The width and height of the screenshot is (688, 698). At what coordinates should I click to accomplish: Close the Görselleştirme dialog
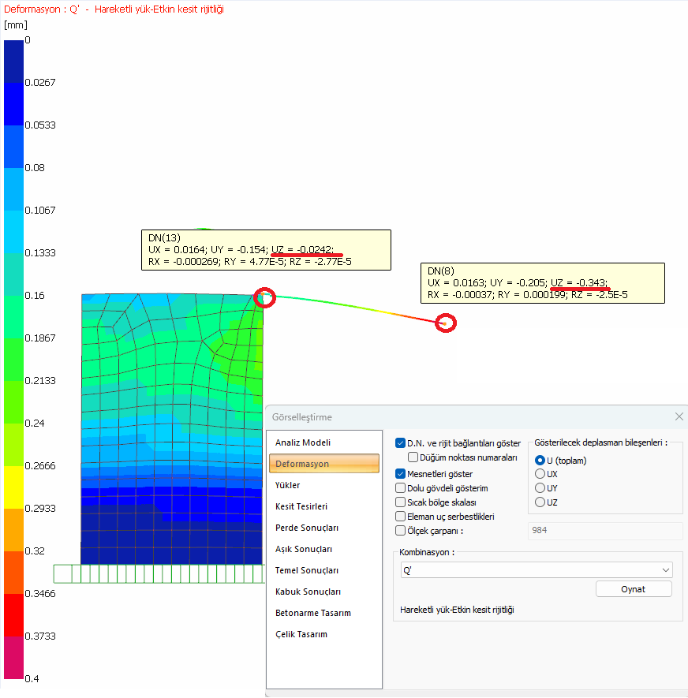coord(679,416)
